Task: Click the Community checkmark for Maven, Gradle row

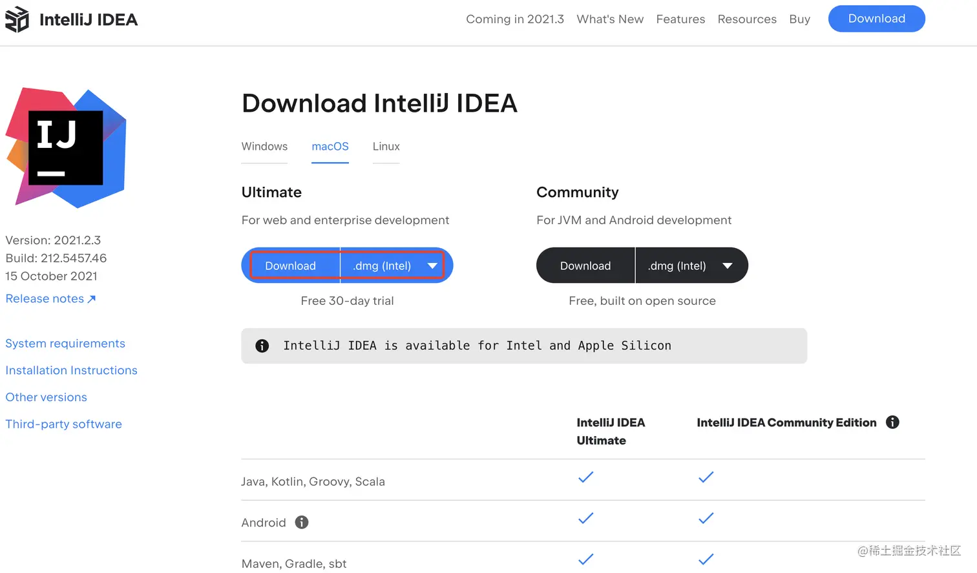Action: tap(706, 559)
